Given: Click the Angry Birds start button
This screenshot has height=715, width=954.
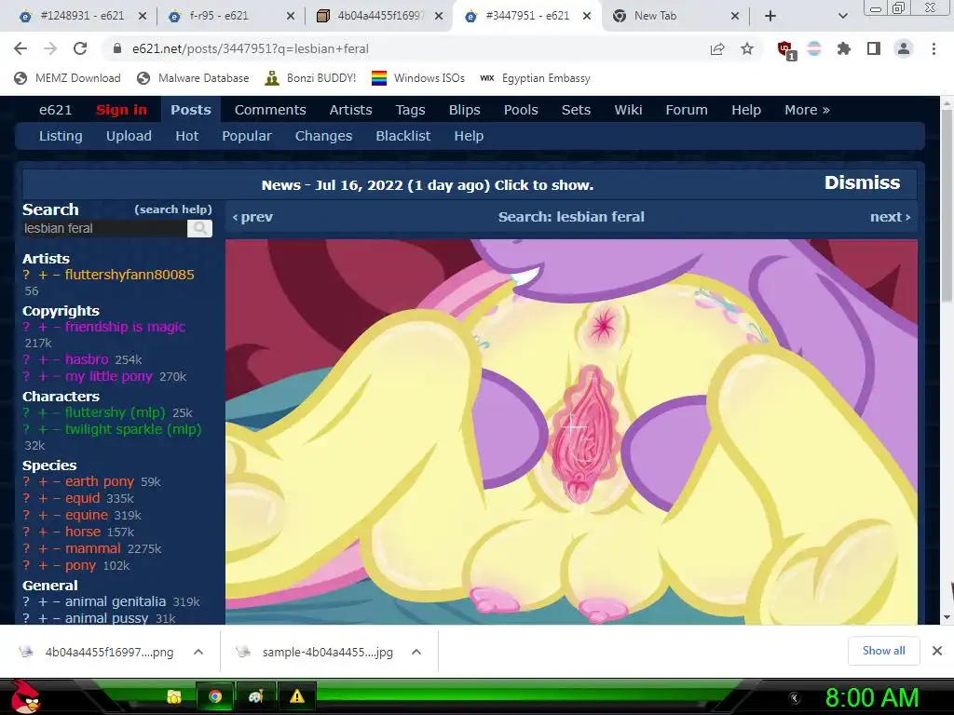Looking at the screenshot, I should pyautogui.click(x=25, y=696).
